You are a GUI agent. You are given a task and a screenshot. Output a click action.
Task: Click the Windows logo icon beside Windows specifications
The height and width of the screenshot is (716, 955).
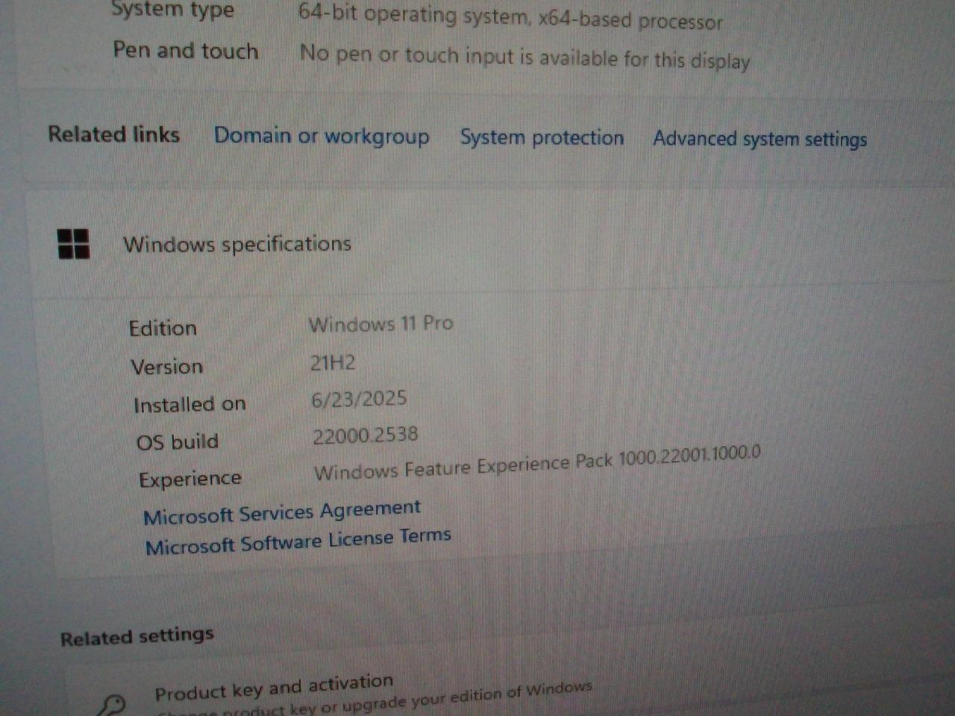click(x=74, y=244)
